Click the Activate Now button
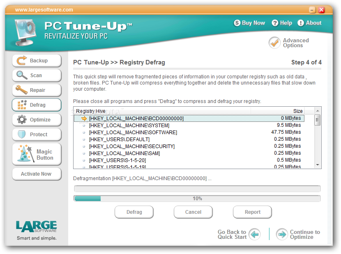Viewport: 341px width, 254px height. [x=37, y=174]
